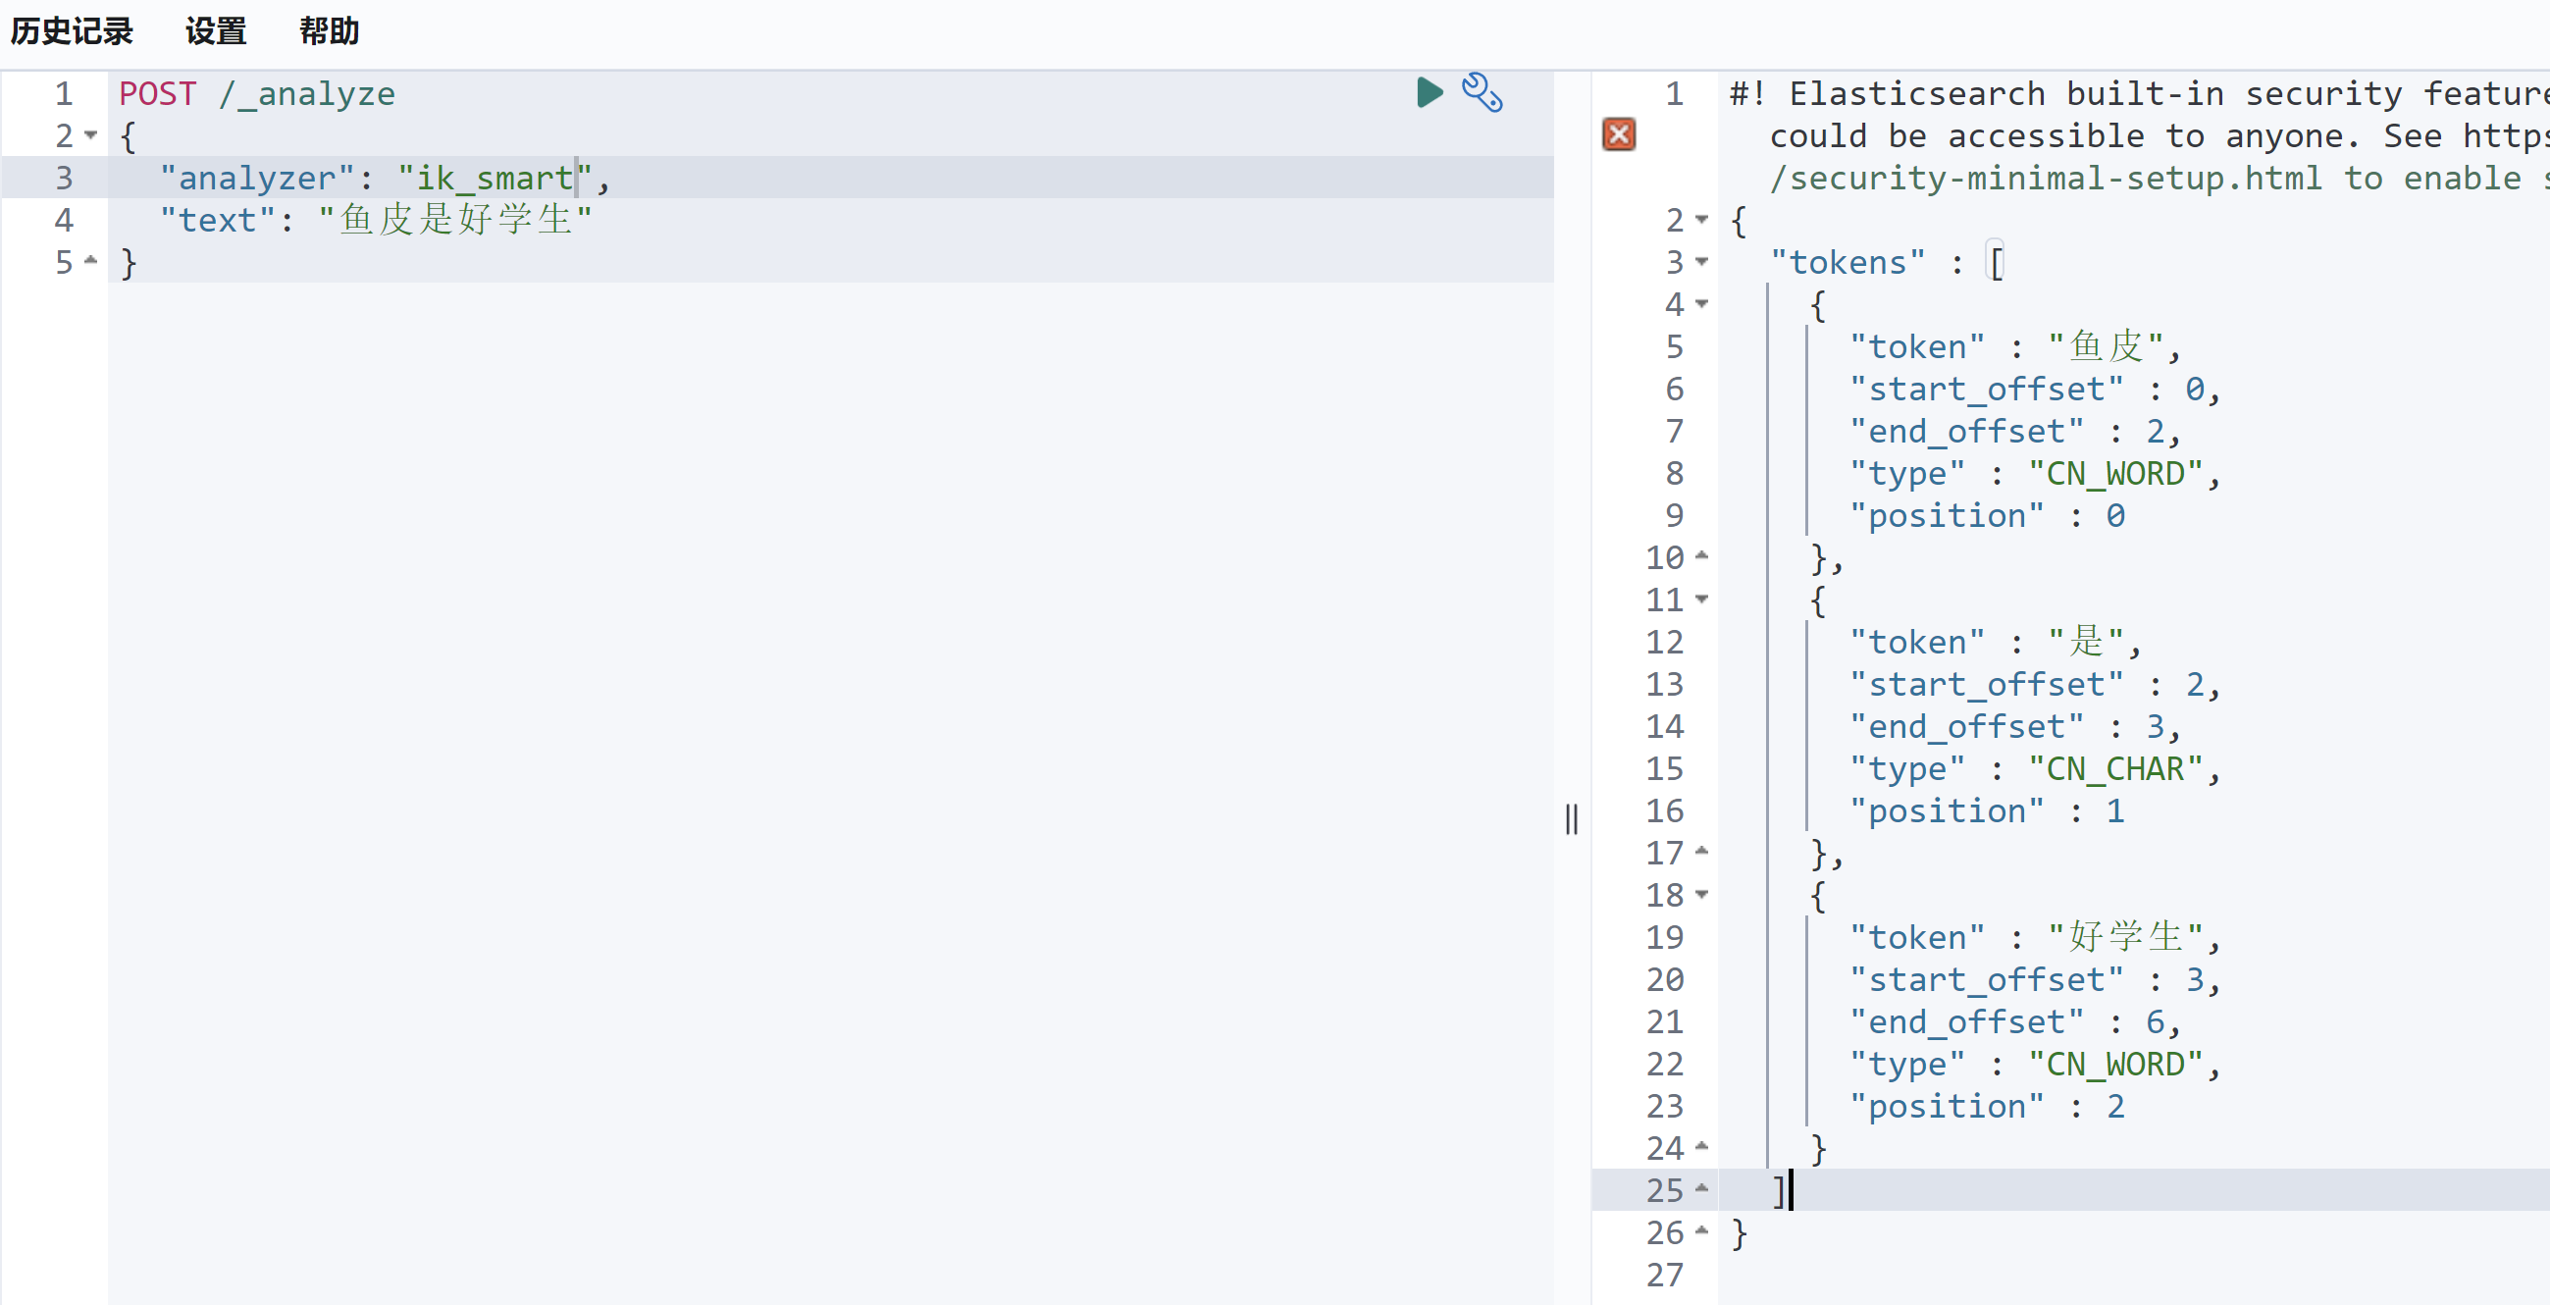Click the token value "是" in the output
Image resolution: width=2550 pixels, height=1305 pixels.
point(2087,642)
